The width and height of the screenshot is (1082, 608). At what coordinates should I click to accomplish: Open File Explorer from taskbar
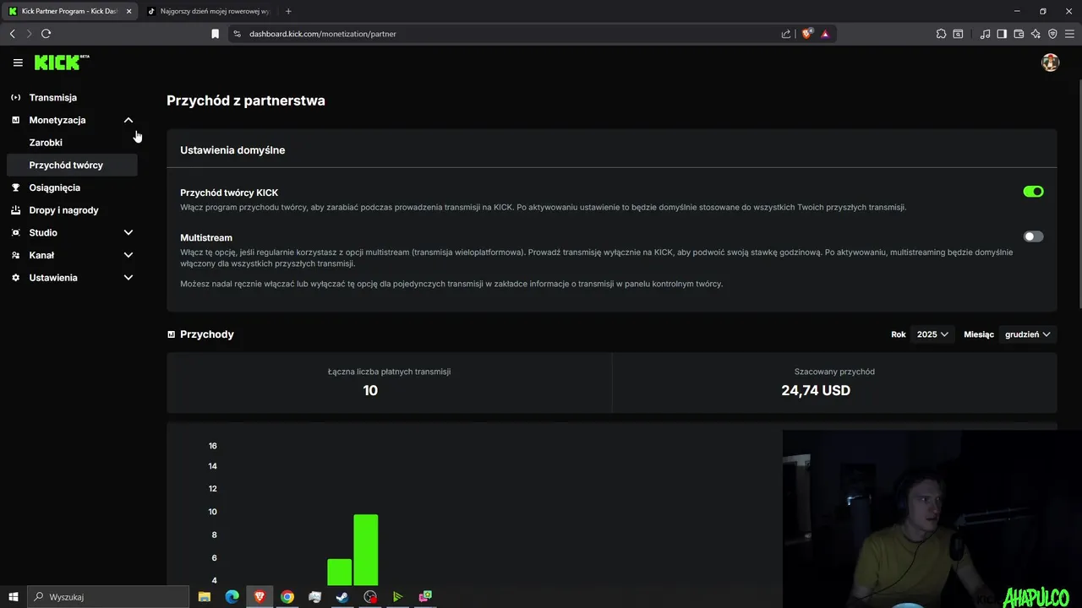pyautogui.click(x=205, y=597)
